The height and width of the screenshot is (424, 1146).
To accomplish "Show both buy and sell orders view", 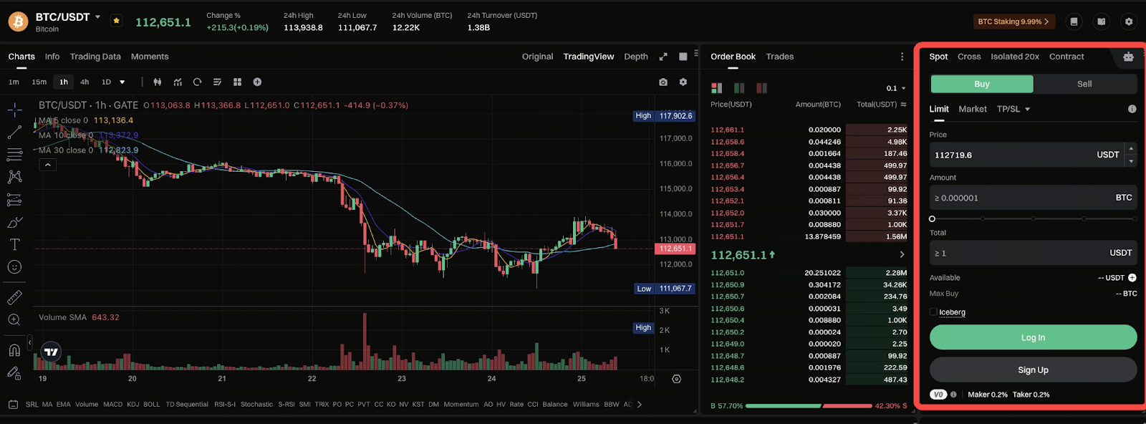I will [x=716, y=88].
